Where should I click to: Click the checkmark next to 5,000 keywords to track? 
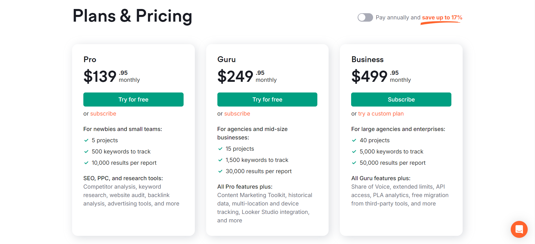tap(354, 152)
